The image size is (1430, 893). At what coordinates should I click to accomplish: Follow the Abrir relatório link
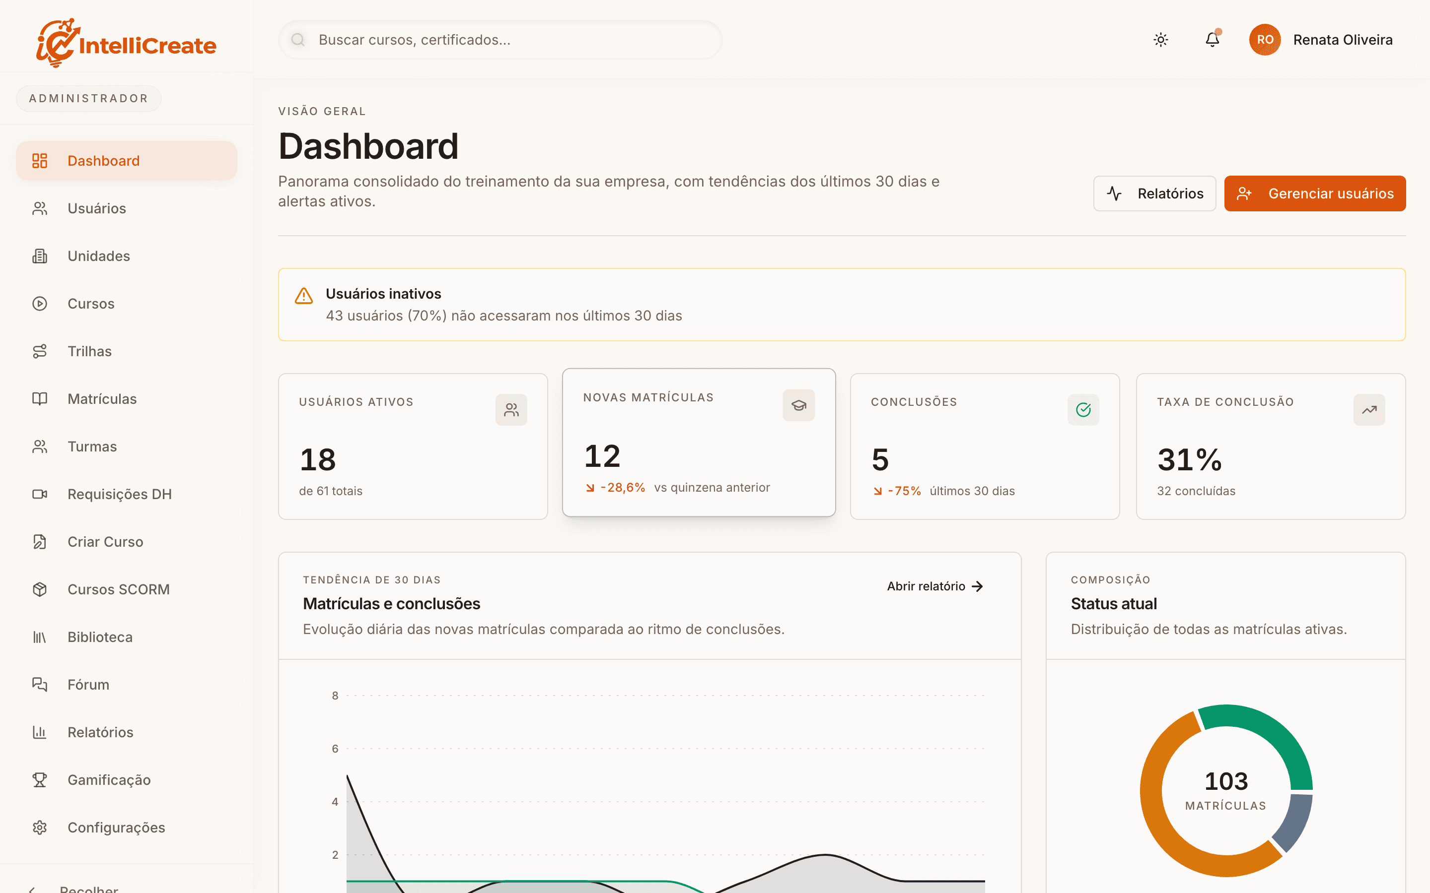click(935, 586)
